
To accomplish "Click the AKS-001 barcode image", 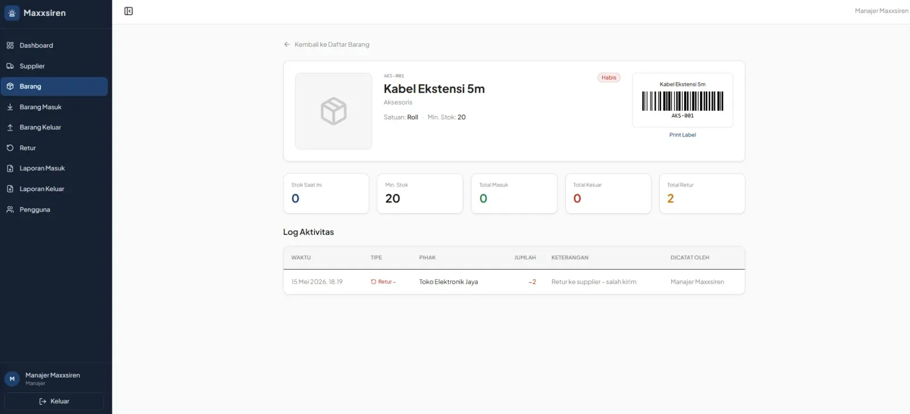I will (682, 101).
